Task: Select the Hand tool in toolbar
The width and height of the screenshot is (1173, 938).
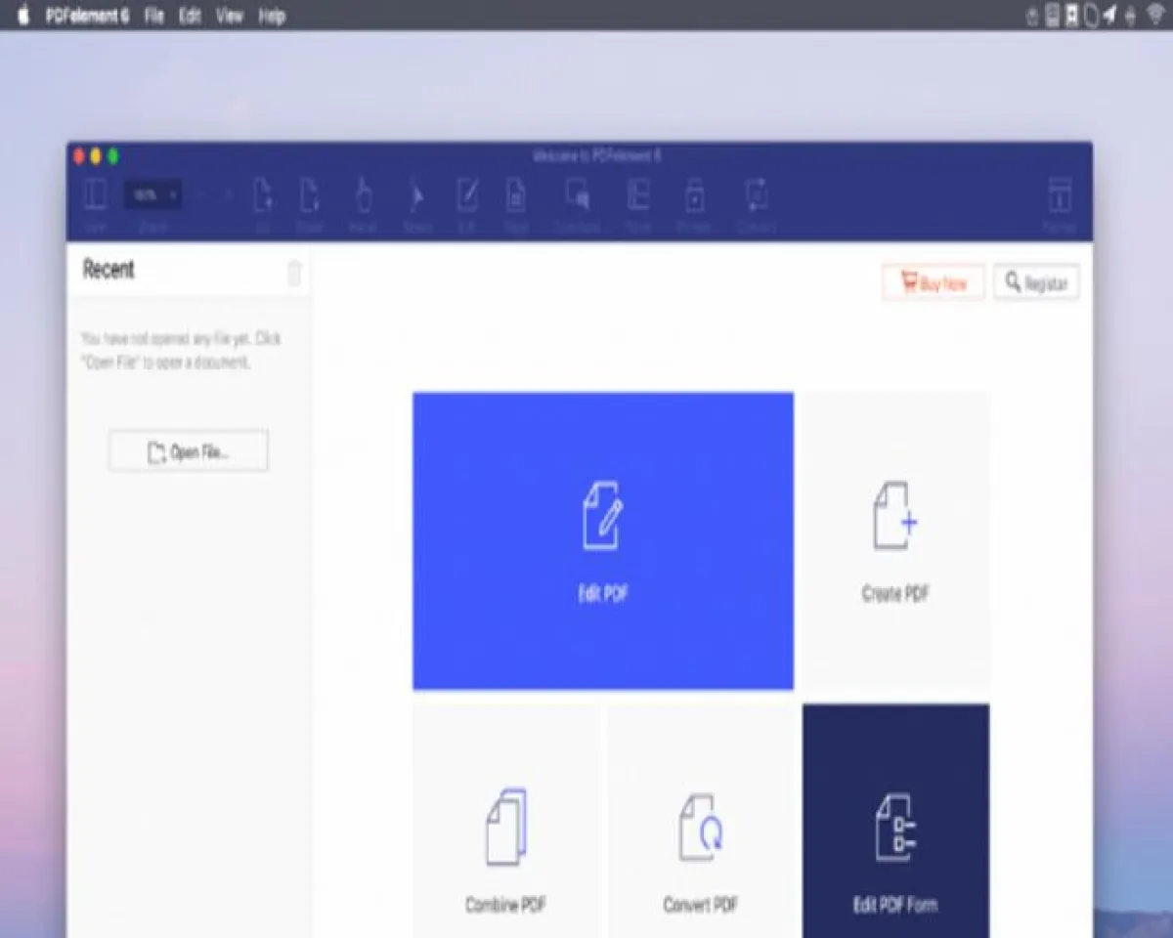Action: [363, 196]
